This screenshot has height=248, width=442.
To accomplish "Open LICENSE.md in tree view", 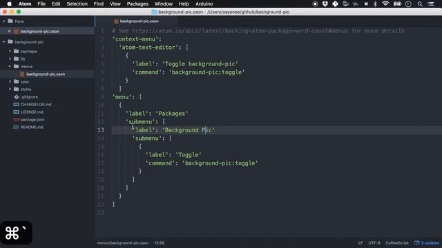I will point(32,112).
